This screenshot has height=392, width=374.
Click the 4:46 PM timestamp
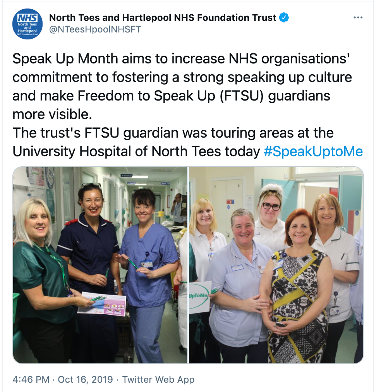31,380
